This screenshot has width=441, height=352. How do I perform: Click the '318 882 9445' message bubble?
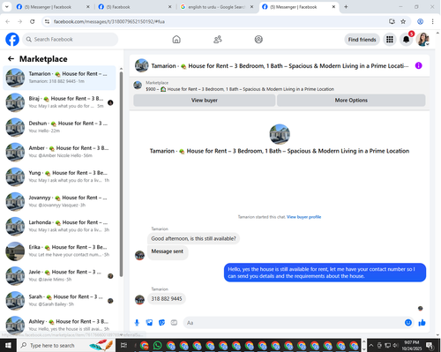point(167,299)
